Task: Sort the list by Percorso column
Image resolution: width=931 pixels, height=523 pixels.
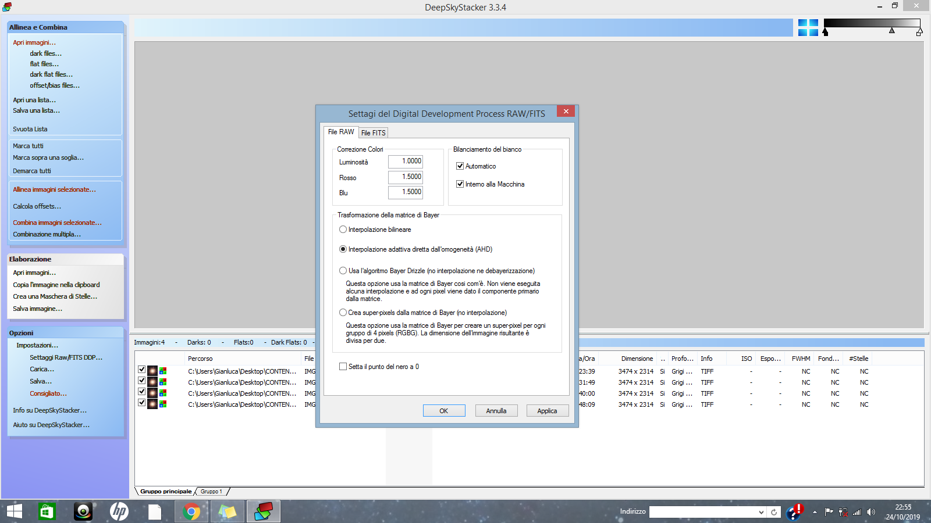Action: click(243, 359)
